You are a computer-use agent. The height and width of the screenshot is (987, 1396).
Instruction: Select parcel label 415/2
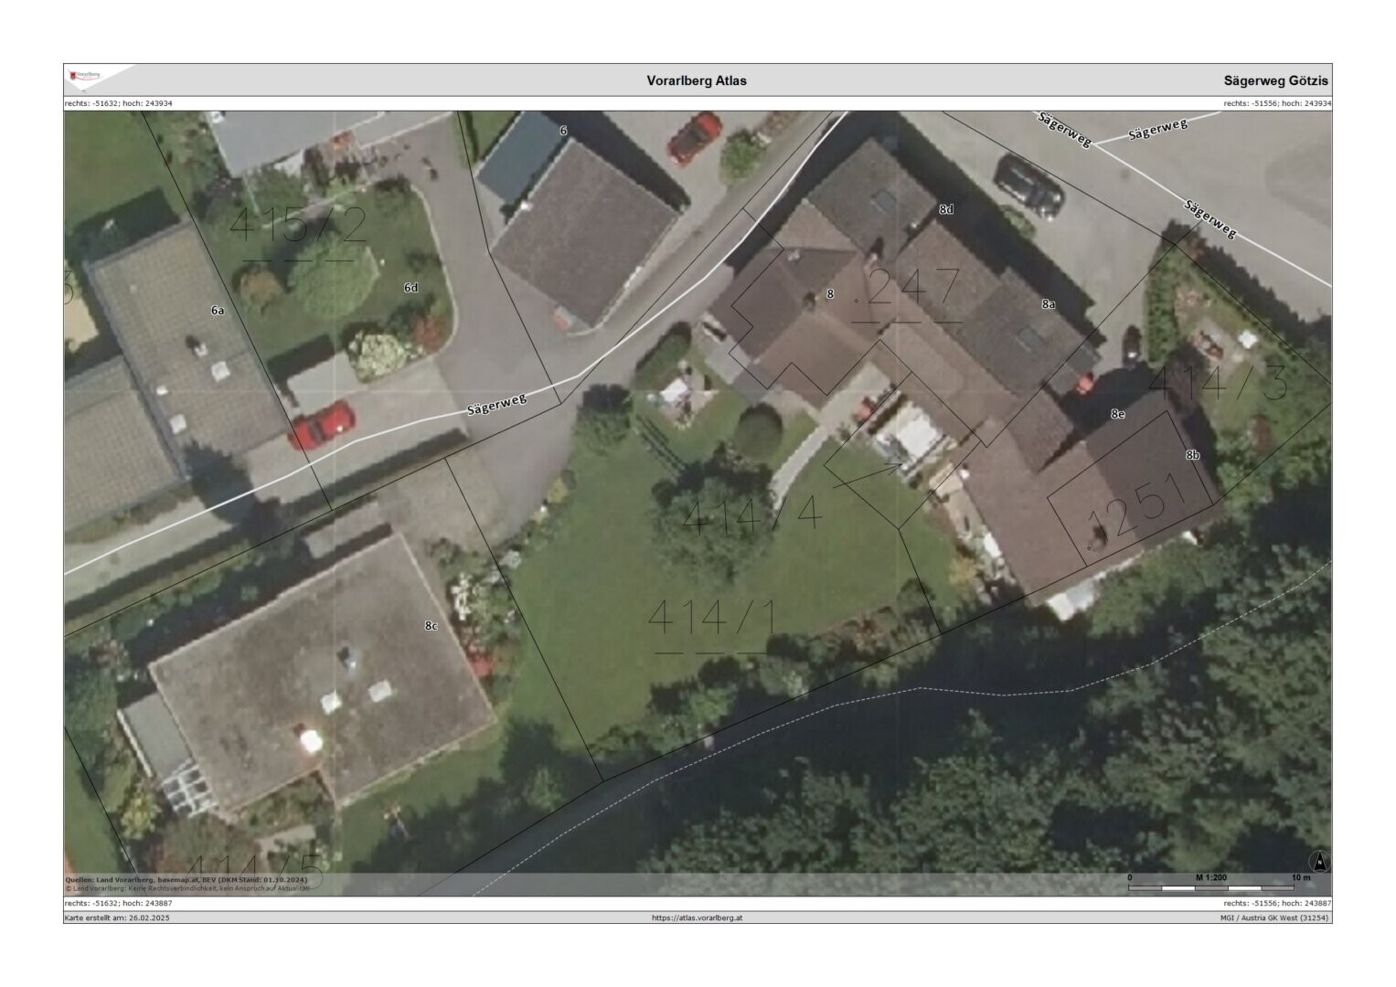pyautogui.click(x=297, y=225)
